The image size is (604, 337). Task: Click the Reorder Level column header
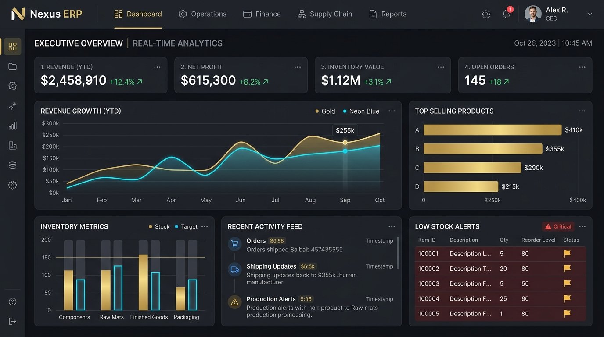pyautogui.click(x=538, y=240)
